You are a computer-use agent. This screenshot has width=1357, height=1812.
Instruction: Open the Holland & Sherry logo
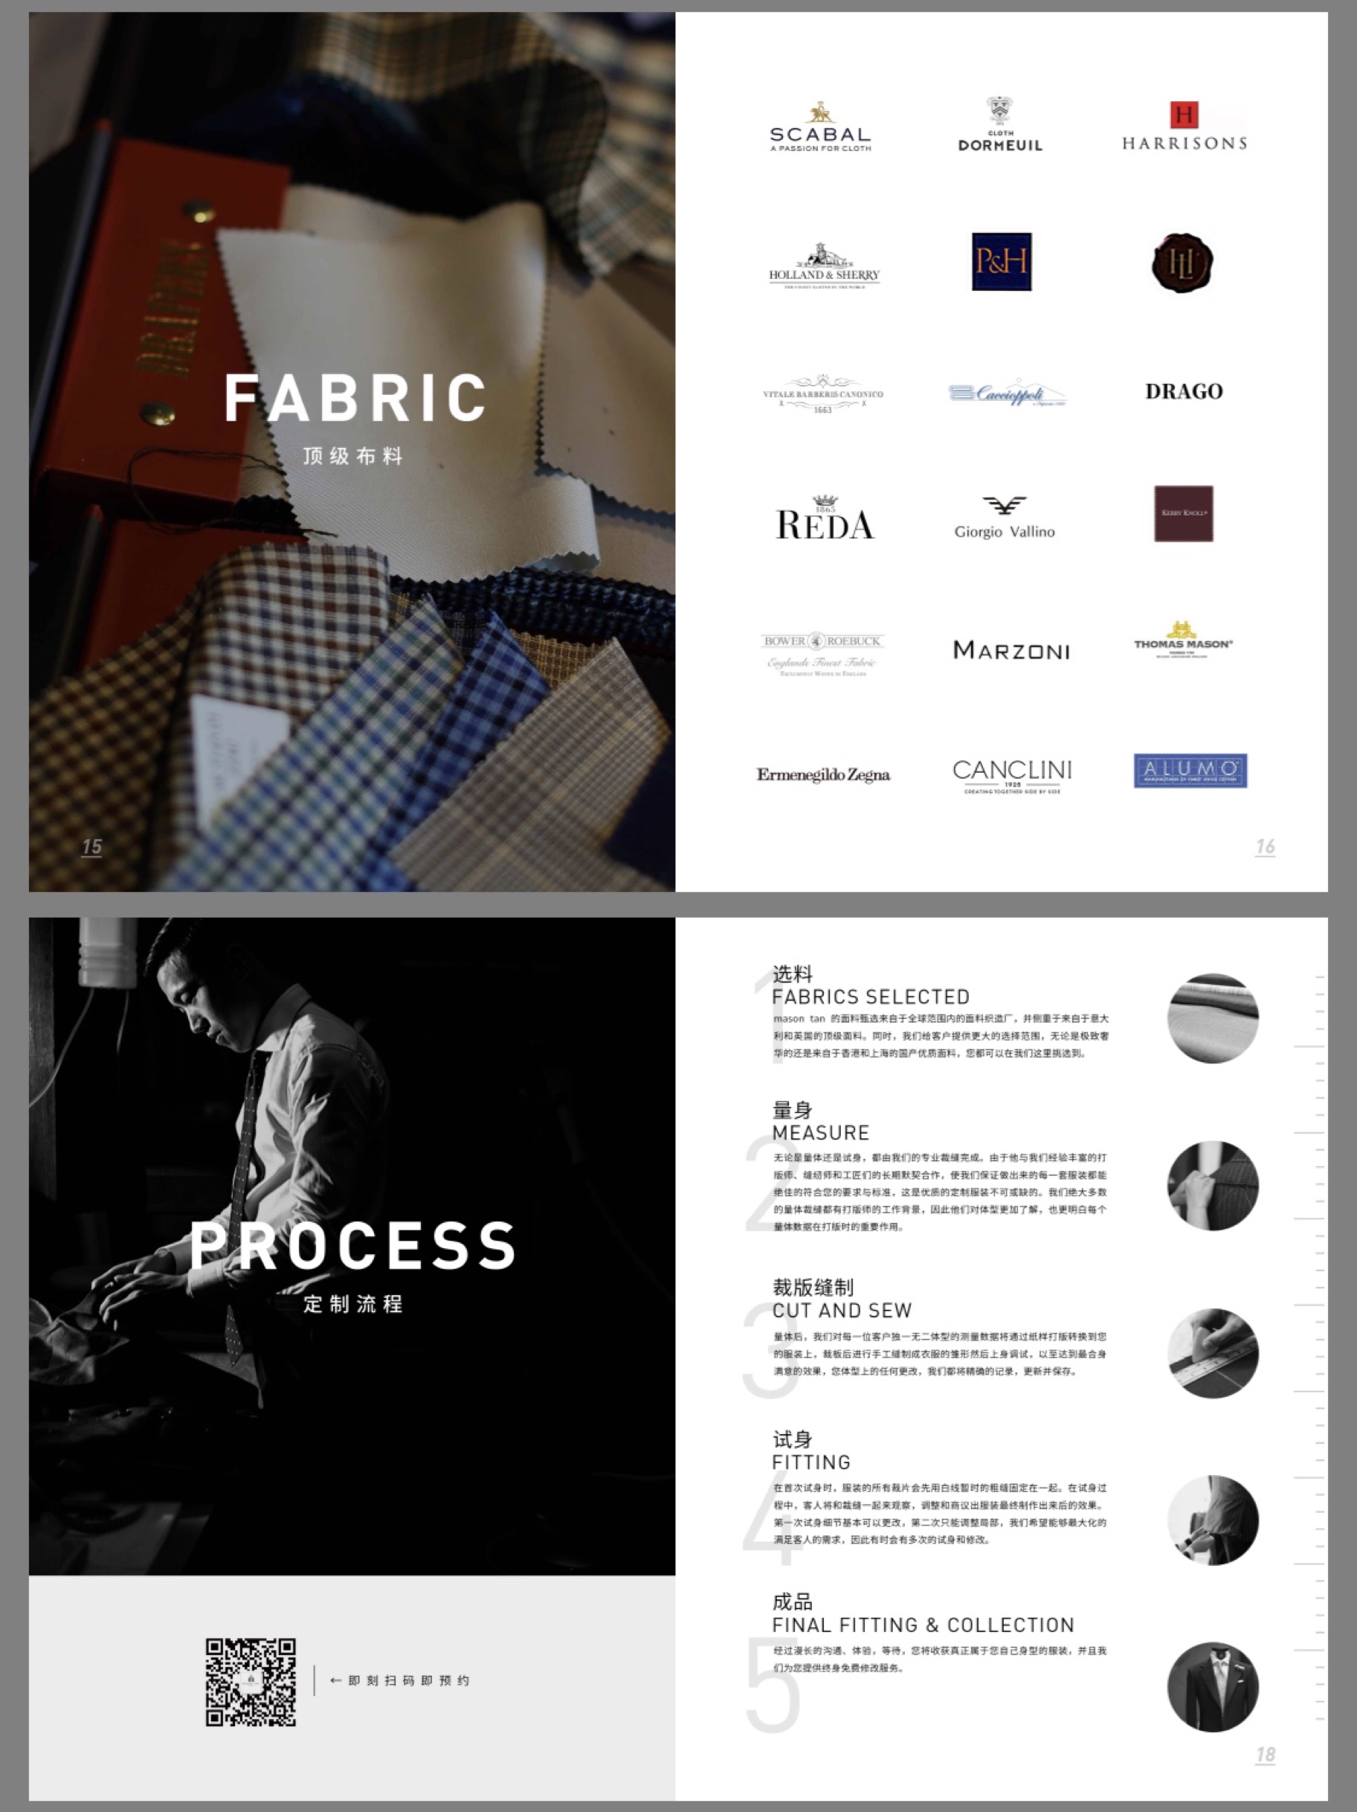[824, 266]
